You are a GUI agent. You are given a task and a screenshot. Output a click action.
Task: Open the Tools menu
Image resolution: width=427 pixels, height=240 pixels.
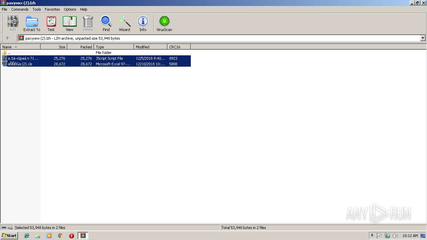click(37, 9)
